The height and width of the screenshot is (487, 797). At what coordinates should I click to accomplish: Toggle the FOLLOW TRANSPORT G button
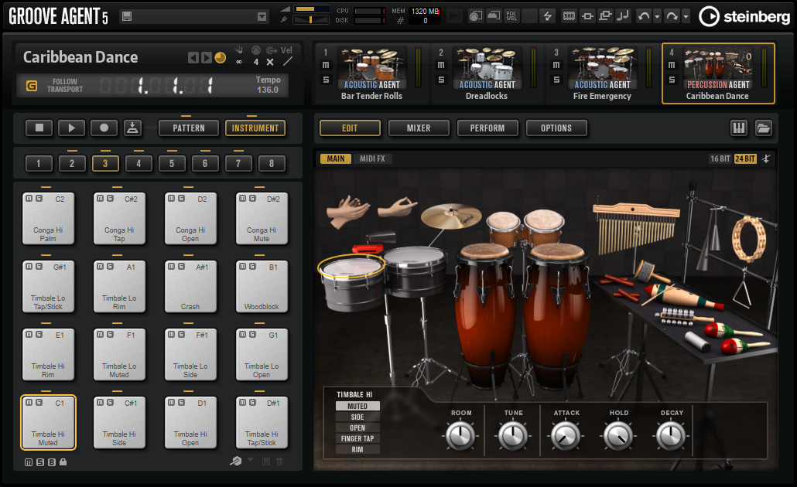pos(32,85)
